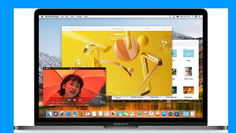The height and width of the screenshot is (133, 236).
Task: Open Calendar icon in Dock
Action: (87, 114)
